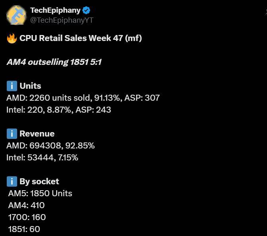267x236 pixels.
Task: Click the italic AM4 outselling 1851 line
Action: (x=54, y=62)
